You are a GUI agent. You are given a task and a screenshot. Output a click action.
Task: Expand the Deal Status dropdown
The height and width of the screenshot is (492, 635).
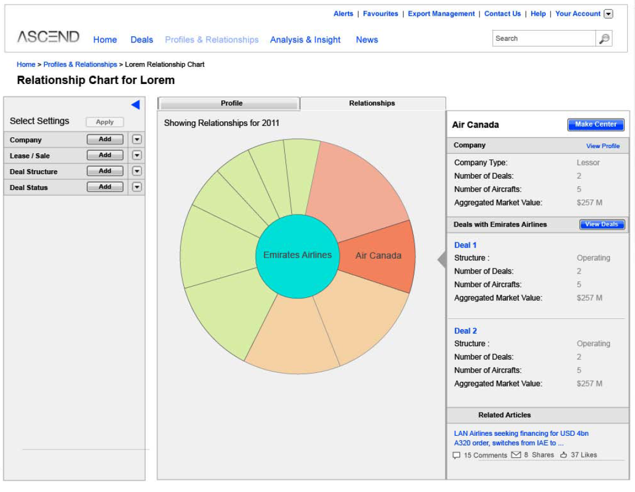(137, 187)
